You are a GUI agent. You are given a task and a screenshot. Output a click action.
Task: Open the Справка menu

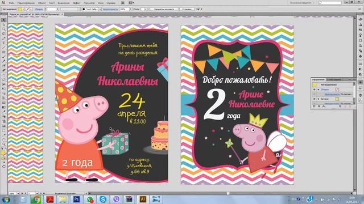[111, 3]
